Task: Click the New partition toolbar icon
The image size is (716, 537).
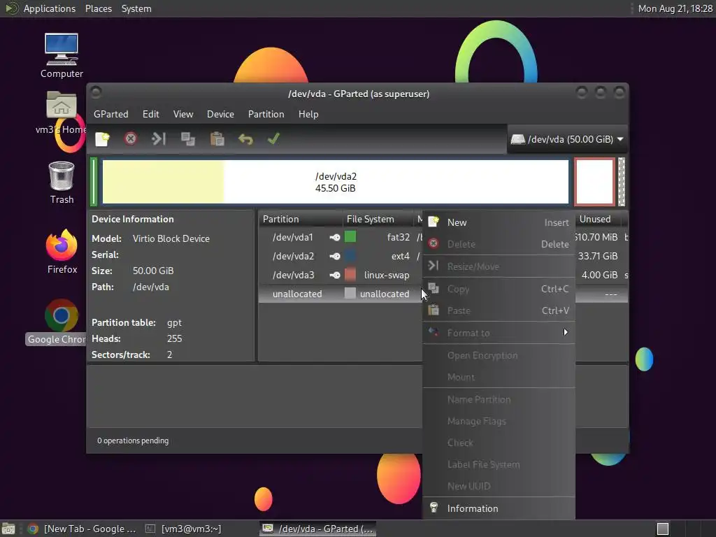Action: pyautogui.click(x=102, y=139)
